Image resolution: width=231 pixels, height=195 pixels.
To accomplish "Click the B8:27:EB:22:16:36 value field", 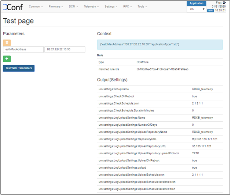I will point(65,49).
